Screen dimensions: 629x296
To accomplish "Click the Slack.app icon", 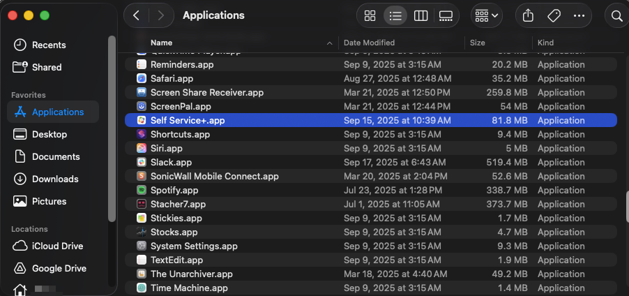I will 141,162.
